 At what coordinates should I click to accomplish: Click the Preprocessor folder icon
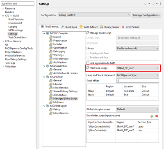pyautogui.click(x=51, y=41)
